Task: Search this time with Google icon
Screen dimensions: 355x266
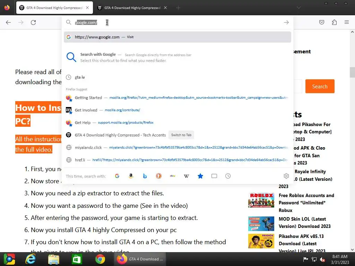Action: coord(117,176)
